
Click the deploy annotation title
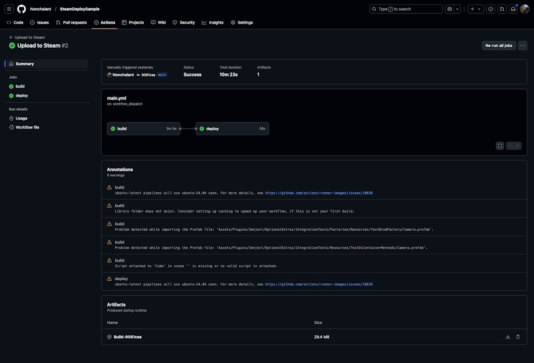pos(121,278)
